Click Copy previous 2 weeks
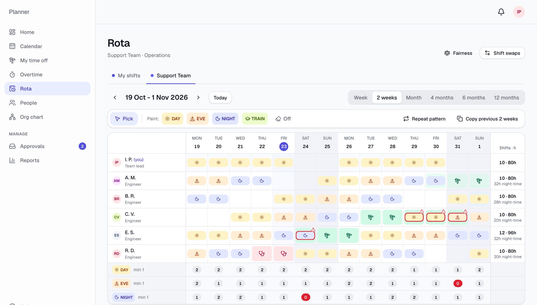The width and height of the screenshot is (537, 305). tap(487, 119)
